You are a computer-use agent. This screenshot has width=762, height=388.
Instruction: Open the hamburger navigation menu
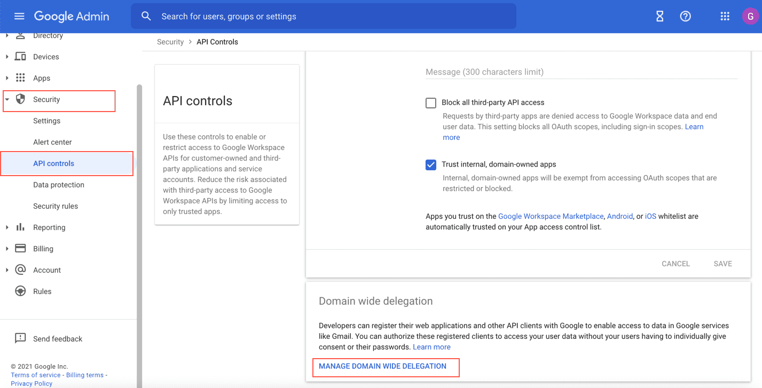(x=19, y=16)
